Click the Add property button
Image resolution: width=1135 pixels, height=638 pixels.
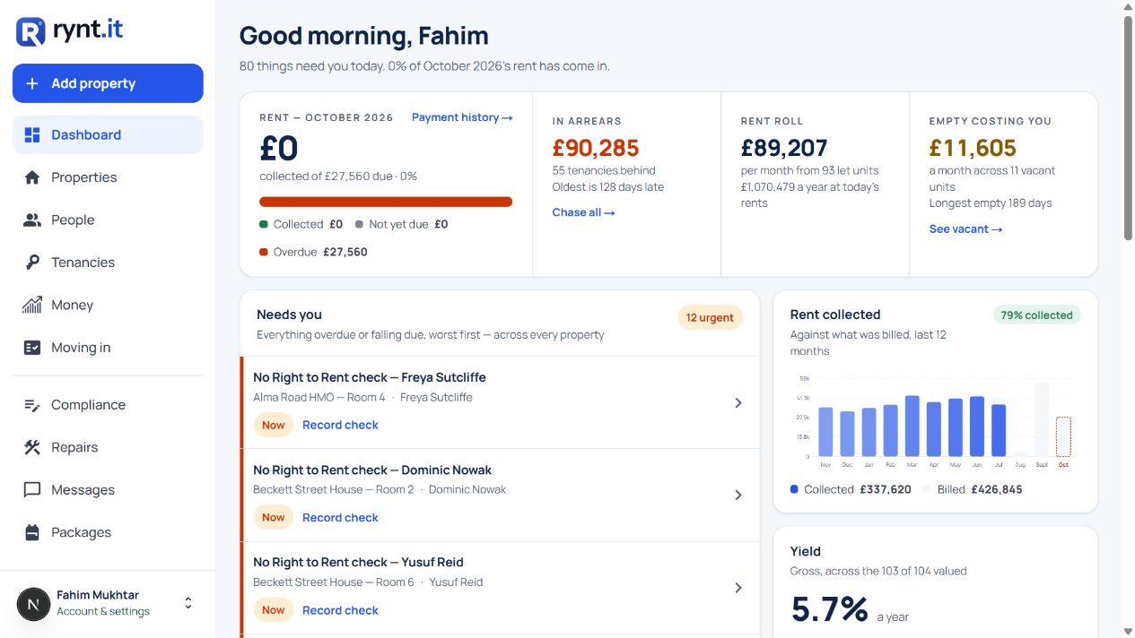pos(108,83)
